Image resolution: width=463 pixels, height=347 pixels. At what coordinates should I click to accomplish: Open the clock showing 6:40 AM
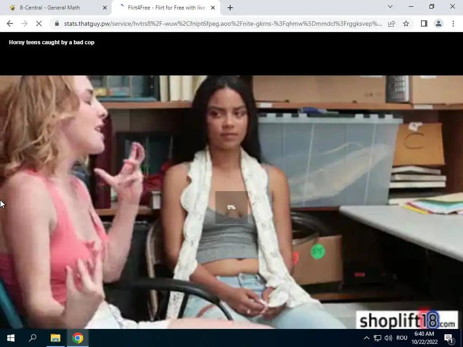click(x=424, y=338)
